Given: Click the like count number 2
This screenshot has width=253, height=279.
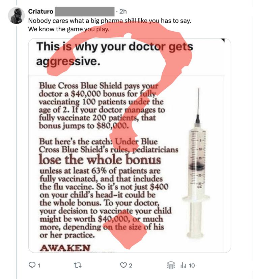Looking at the screenshot, I should coord(131,266).
